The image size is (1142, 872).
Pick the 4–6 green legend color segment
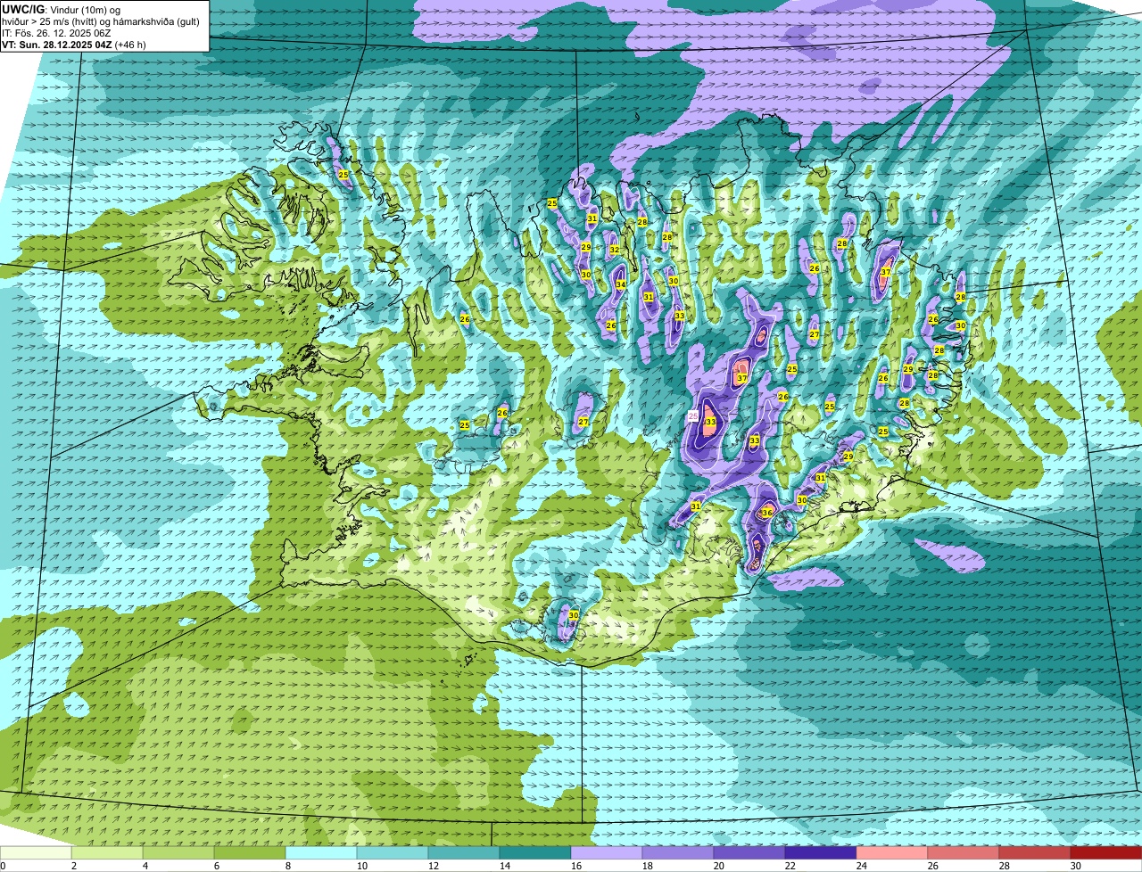pyautogui.click(x=178, y=852)
